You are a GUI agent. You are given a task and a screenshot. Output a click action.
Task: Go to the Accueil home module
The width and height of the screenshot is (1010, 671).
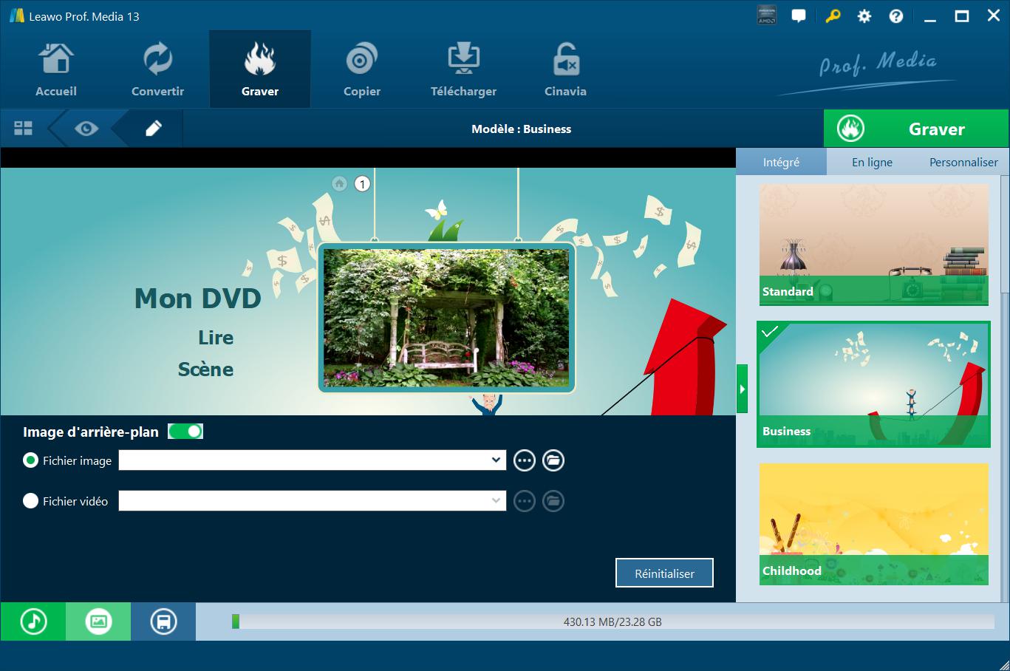[56, 69]
